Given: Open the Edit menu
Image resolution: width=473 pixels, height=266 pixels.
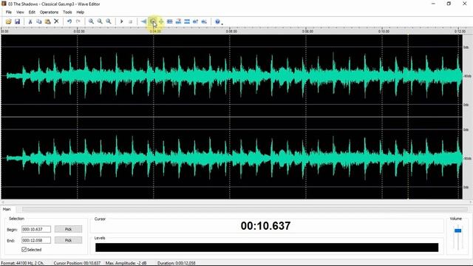Looking at the screenshot, I should [32, 12].
